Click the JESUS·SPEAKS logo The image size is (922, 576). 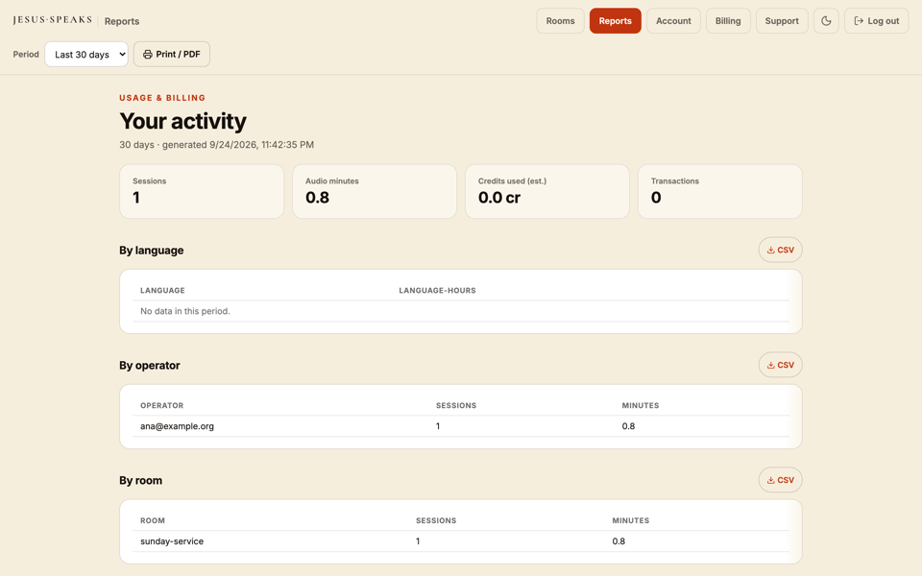pos(52,20)
